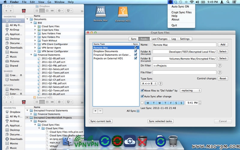Uncheck Sync for Projects on External HD1
The image size is (240, 150).
click(x=136, y=58)
